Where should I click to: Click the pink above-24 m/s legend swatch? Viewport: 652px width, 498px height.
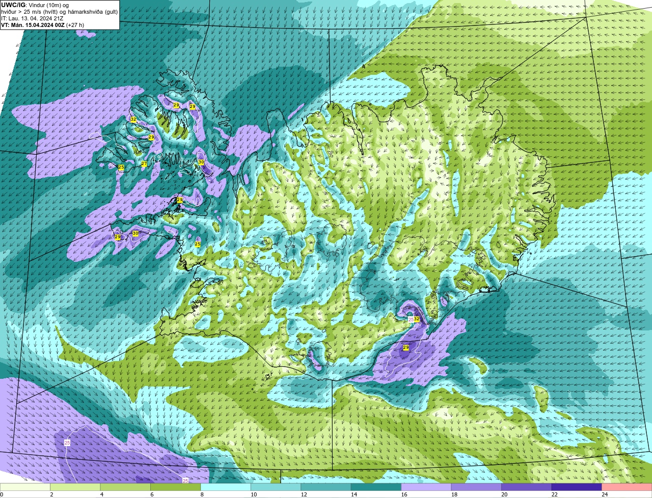627,487
